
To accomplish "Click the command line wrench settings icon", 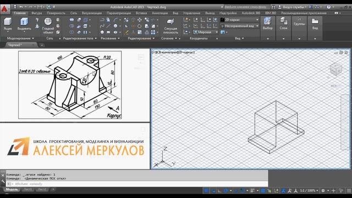I will [x=3, y=182].
